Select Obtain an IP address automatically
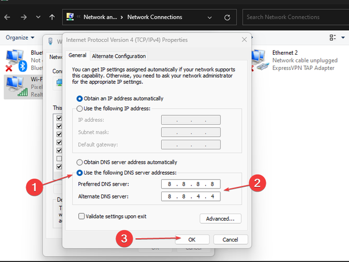The image size is (349, 262). [x=81, y=98]
